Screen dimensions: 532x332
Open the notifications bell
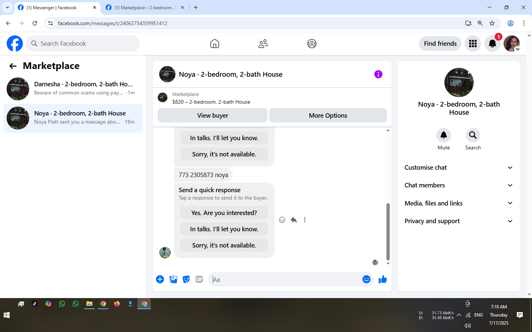(x=492, y=44)
